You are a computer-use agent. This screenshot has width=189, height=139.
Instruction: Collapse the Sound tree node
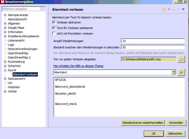[x=5, y=70]
